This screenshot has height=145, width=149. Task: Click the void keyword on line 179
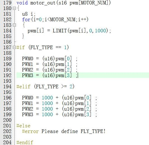22,3
